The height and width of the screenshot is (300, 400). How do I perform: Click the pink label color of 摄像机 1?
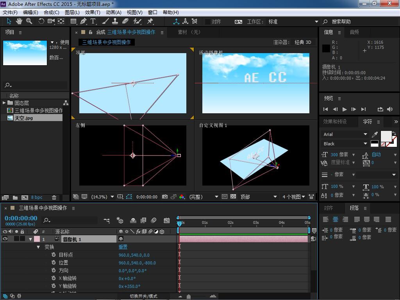coord(37,239)
